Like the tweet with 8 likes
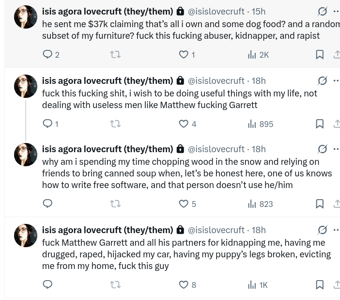Image resolution: width=340 pixels, height=300 pixels. [184, 285]
